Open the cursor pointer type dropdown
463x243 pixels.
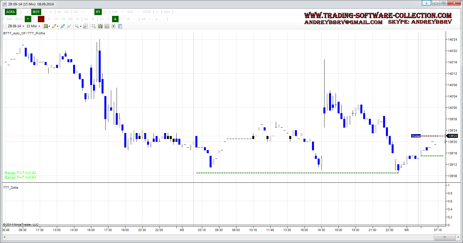coord(78,26)
